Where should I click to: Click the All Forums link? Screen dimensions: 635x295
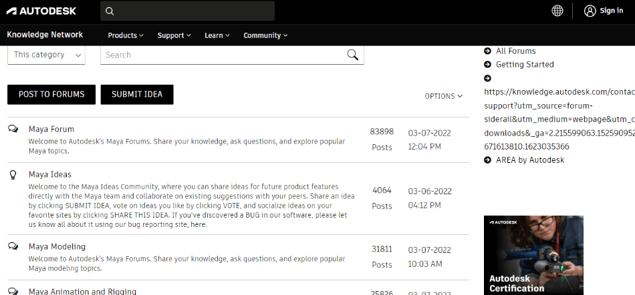[516, 51]
